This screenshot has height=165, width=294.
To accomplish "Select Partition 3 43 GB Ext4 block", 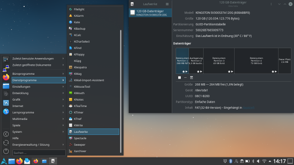I will pyautogui.click(x=219, y=61).
